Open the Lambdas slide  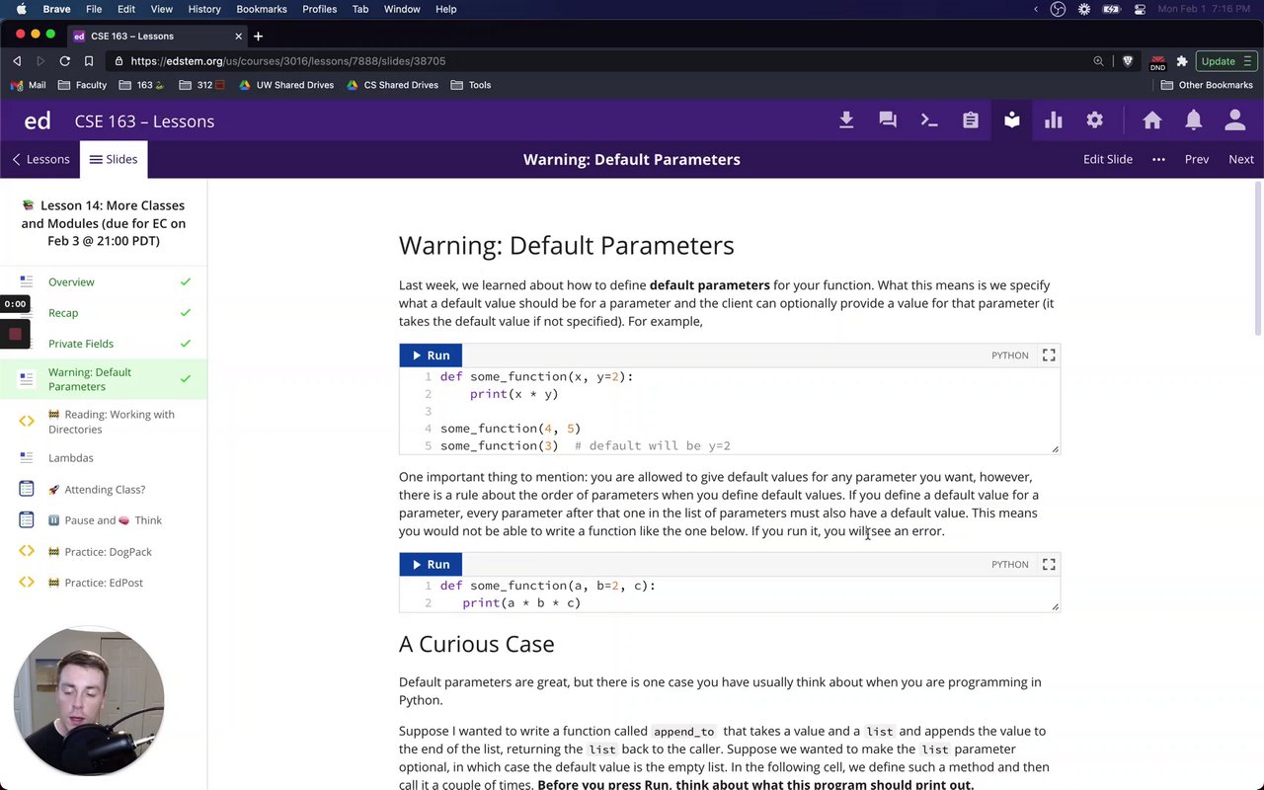[x=104, y=458]
